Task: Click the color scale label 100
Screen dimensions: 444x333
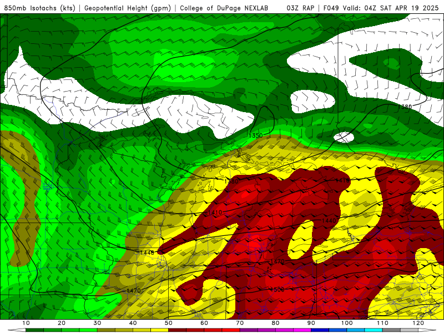Action: click(347, 323)
